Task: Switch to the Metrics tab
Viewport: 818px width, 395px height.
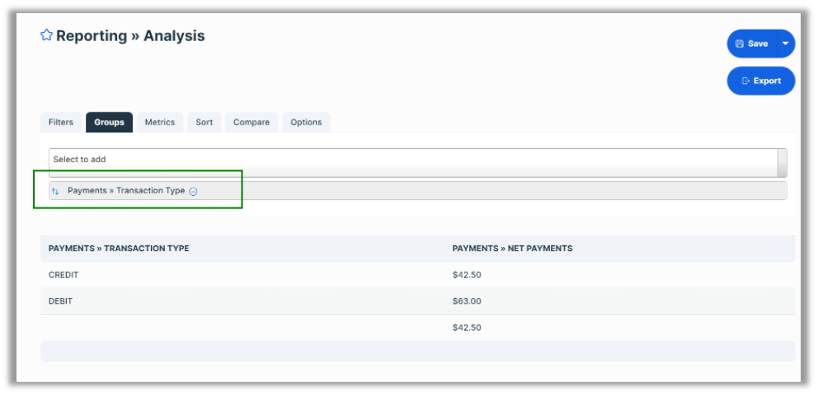Action: click(x=159, y=123)
